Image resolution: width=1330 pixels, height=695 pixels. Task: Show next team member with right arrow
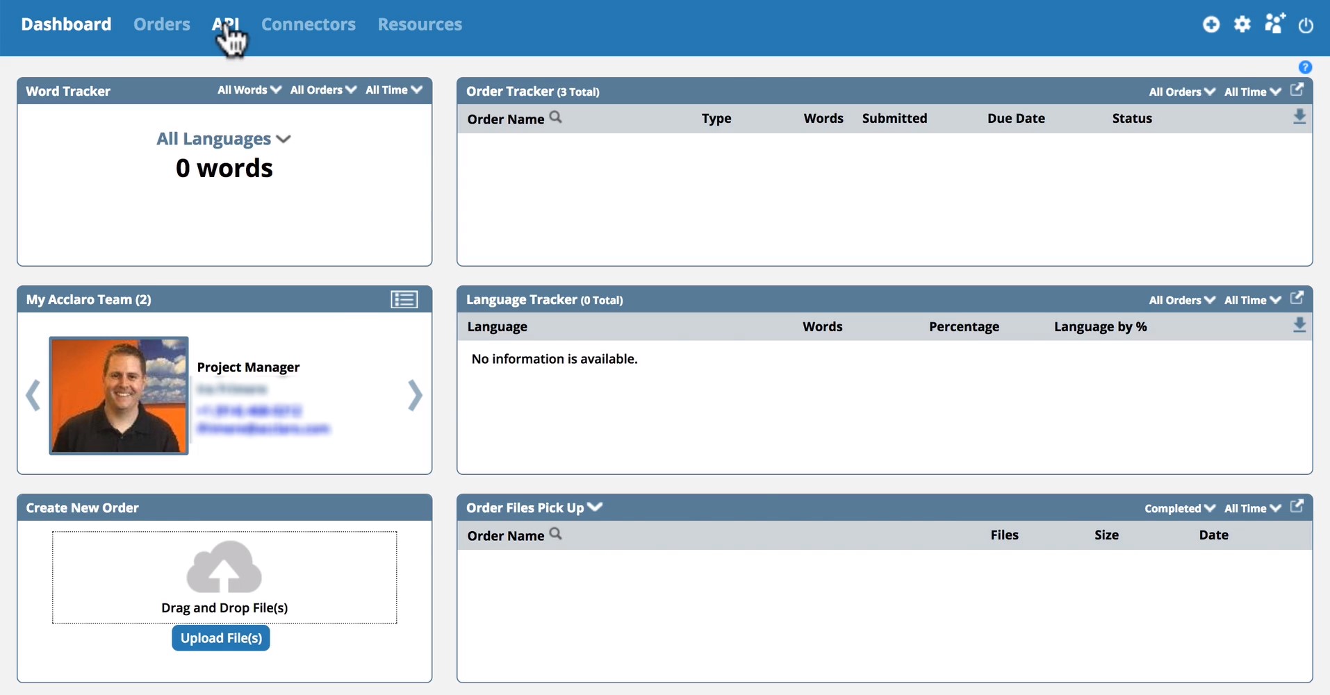pos(415,395)
